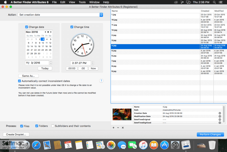Open the View menu

click(72, 2)
